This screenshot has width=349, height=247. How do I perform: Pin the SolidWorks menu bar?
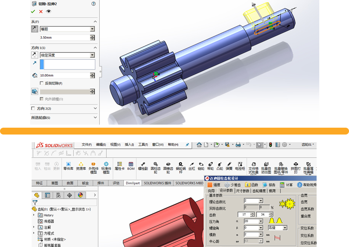(187, 145)
